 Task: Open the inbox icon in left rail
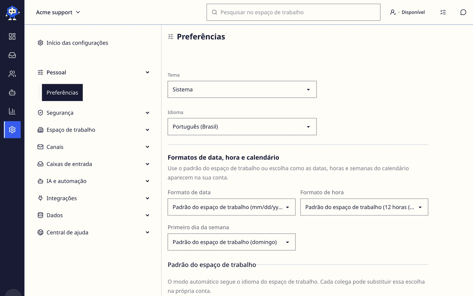(12, 55)
